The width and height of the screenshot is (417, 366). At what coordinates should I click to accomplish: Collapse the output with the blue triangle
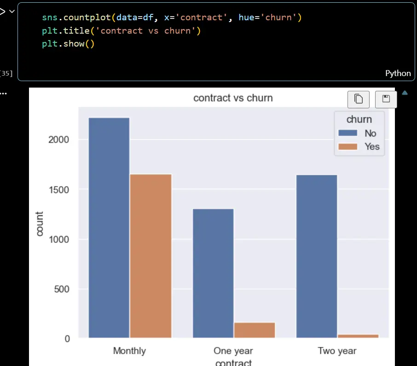pyautogui.click(x=404, y=93)
